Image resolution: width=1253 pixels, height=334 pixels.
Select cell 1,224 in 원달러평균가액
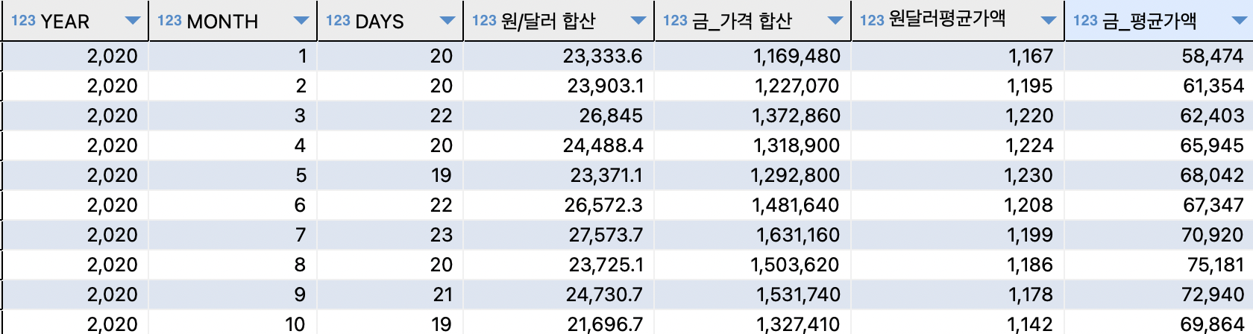pyautogui.click(x=958, y=145)
